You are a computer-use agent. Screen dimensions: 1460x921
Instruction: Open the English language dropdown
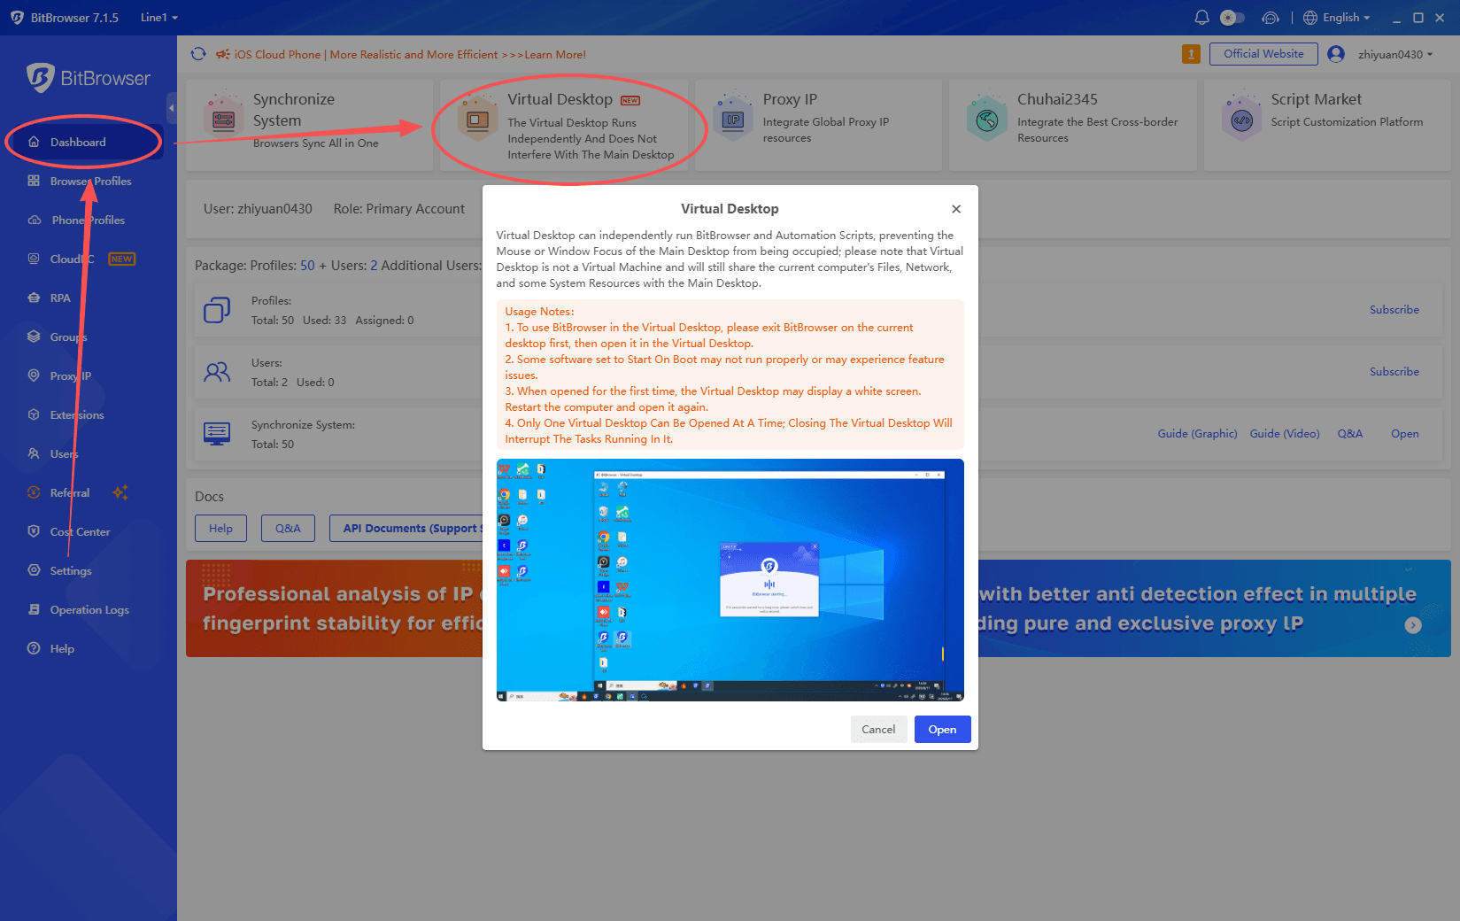[x=1337, y=18]
